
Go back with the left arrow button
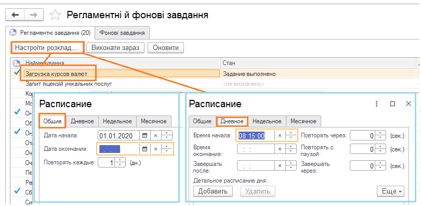pyautogui.click(x=15, y=15)
